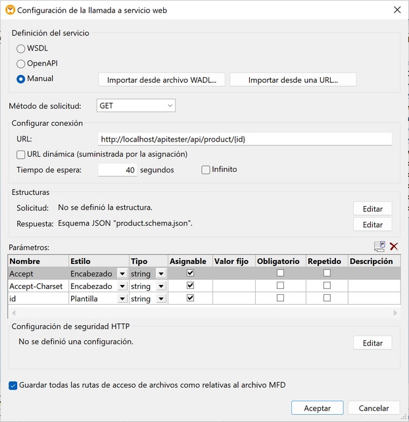Edit the Solicitud structure

click(x=372, y=209)
